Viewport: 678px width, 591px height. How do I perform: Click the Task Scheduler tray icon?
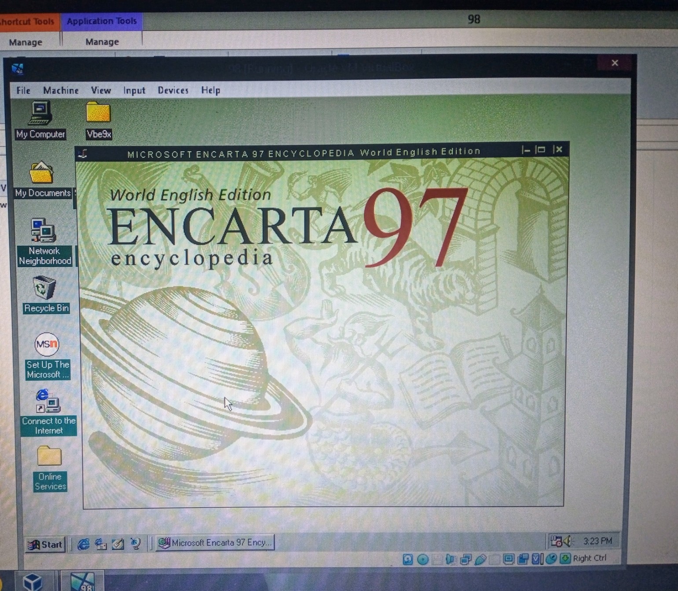tap(557, 541)
